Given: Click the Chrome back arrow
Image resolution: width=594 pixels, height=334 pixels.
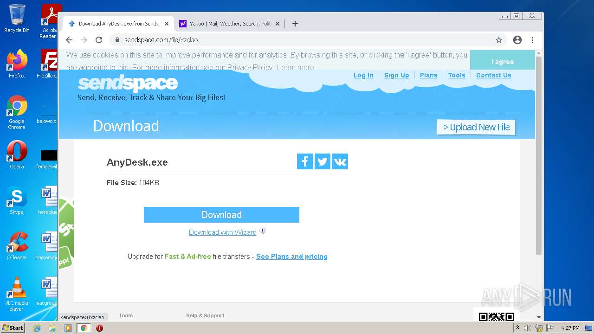Looking at the screenshot, I should pos(69,40).
